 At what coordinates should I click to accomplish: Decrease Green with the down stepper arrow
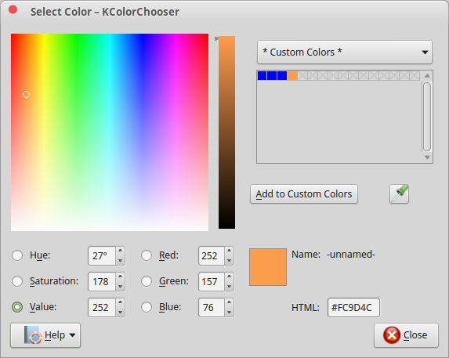point(229,286)
